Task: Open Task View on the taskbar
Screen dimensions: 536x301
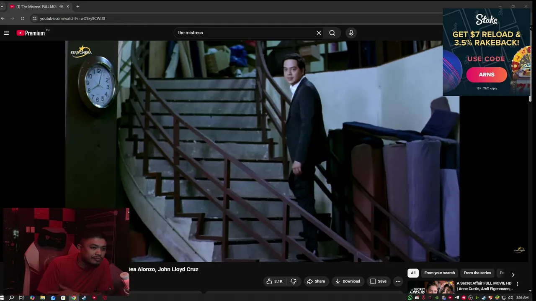Action: [x=21, y=298]
